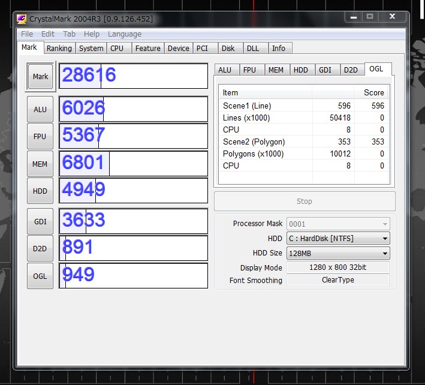Select the Scene2 (Polygon) row
This screenshot has height=385, width=425.
point(303,142)
